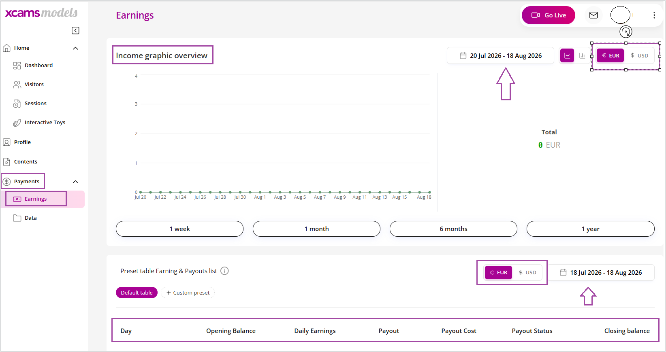Click the Payout Status column header
The image size is (666, 352).
pos(532,331)
